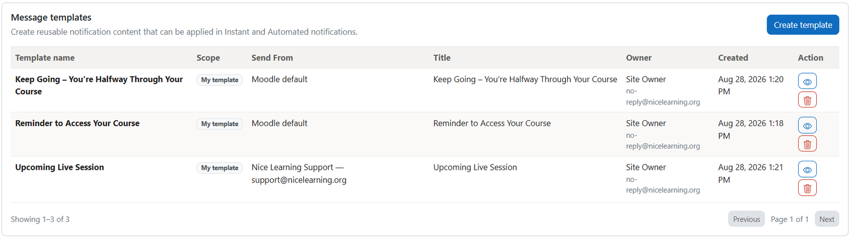Screen dimensions: 853x239
Task: Select the Owner column header
Action: click(x=639, y=58)
